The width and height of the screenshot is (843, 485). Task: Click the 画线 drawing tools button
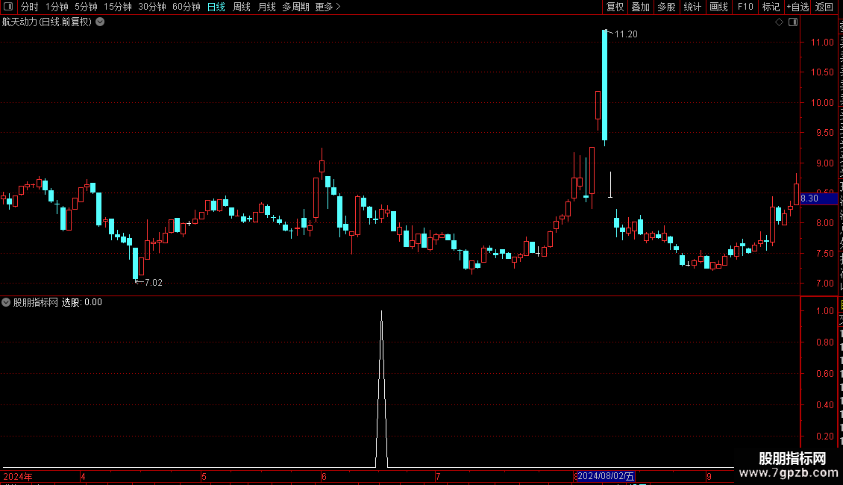click(x=718, y=7)
